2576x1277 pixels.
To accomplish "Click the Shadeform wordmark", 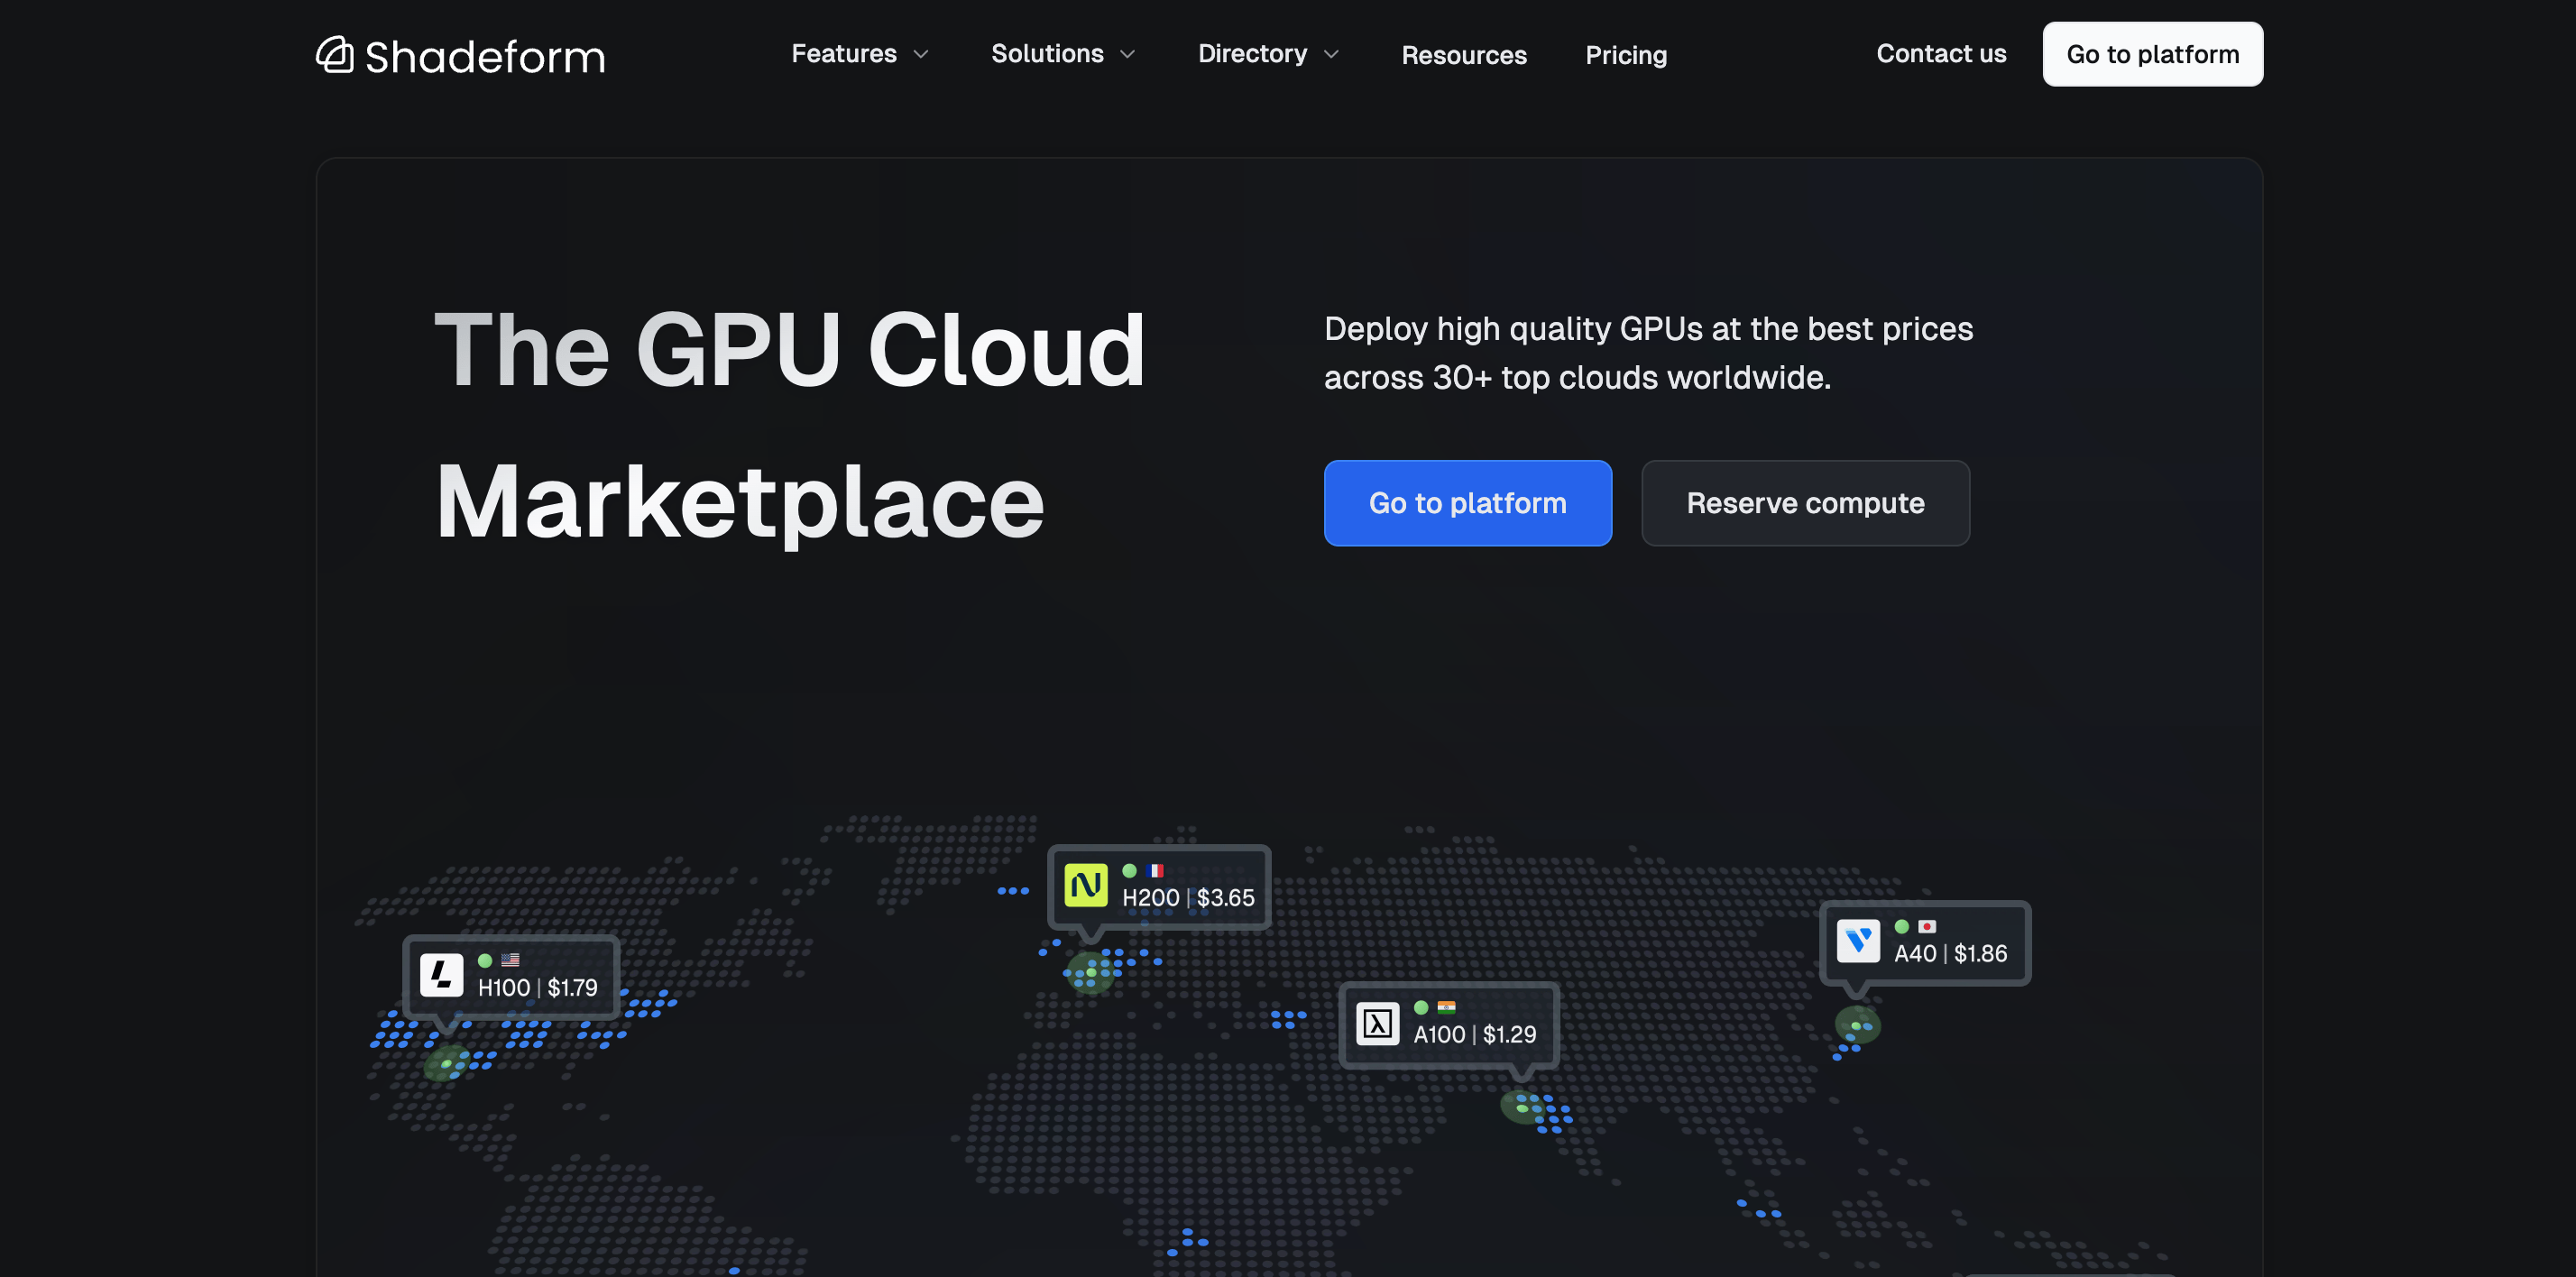I will click(485, 57).
